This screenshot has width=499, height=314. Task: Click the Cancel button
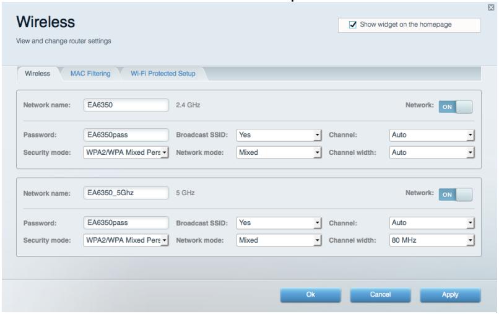[380, 295]
